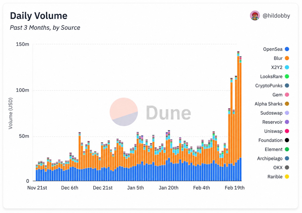
Task: Click the Alpha Sharks legend dot
Action: tap(287, 104)
